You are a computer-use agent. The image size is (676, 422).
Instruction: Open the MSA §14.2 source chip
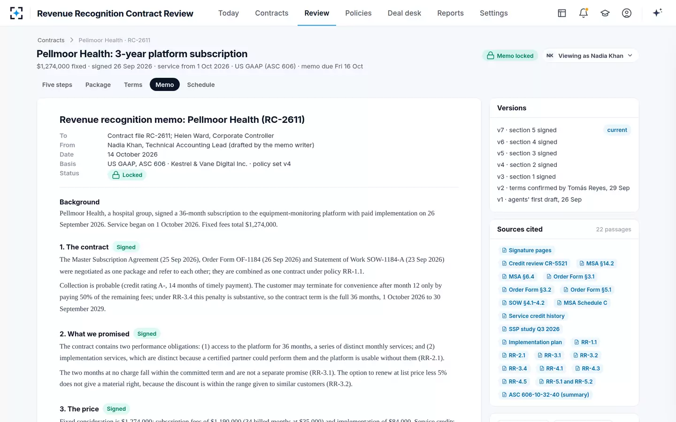click(x=596, y=264)
